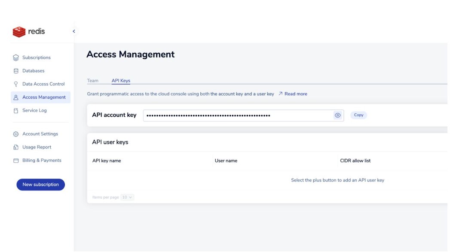Click the API key name column header

click(x=107, y=161)
